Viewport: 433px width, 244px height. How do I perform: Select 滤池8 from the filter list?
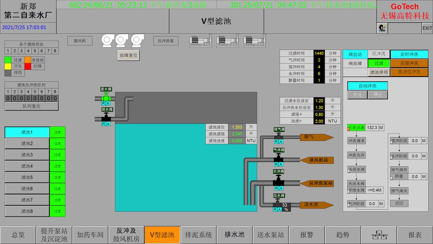[27, 211]
